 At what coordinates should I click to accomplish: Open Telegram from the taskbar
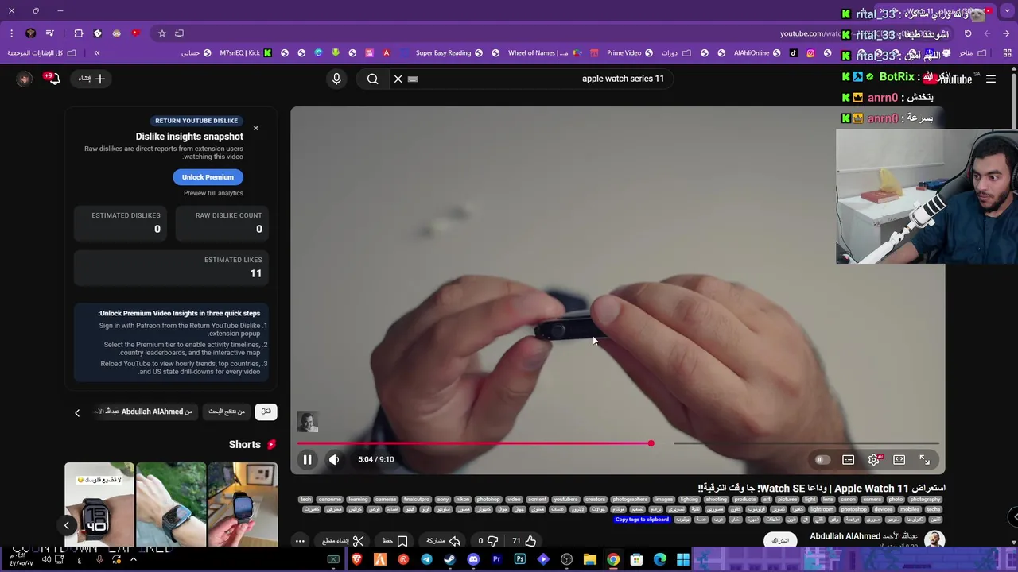426,559
